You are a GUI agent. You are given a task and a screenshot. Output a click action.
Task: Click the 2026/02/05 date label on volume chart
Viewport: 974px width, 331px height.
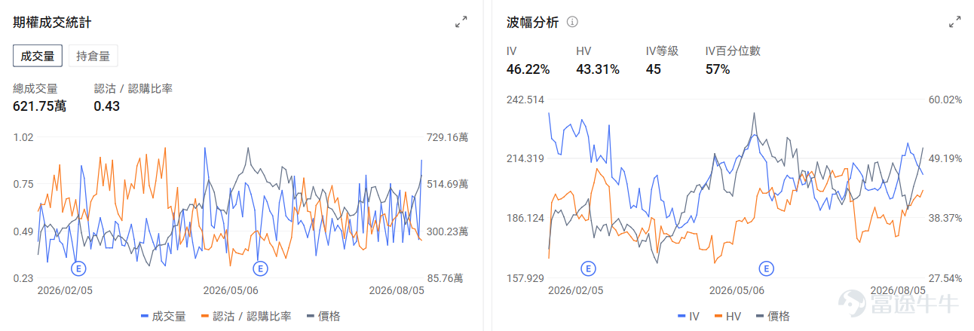(x=66, y=290)
